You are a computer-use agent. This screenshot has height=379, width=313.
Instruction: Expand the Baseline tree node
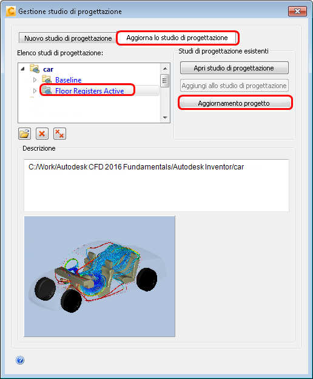[35, 80]
